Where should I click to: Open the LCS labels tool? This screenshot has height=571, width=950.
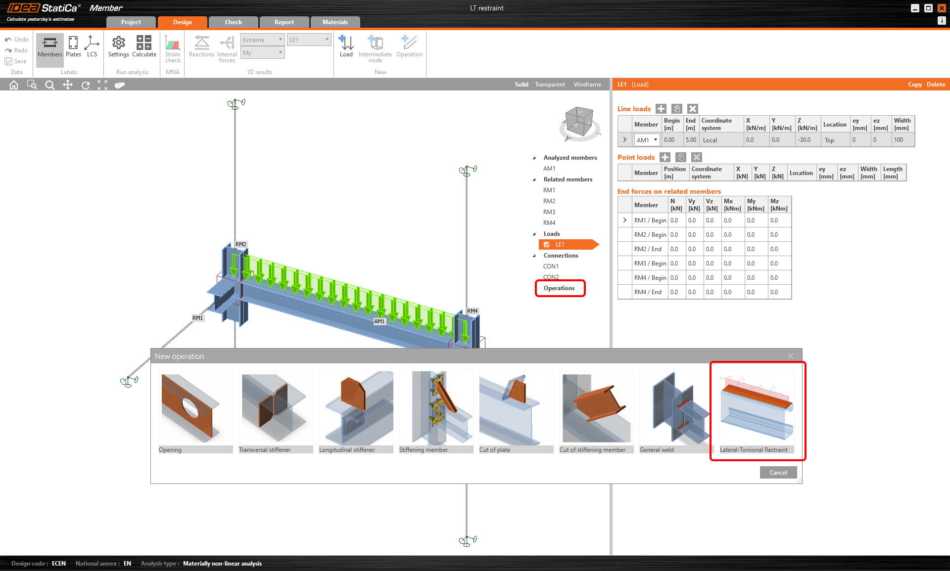click(x=92, y=48)
